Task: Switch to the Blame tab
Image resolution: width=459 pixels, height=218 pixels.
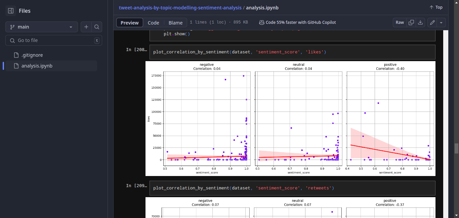Action: click(175, 23)
